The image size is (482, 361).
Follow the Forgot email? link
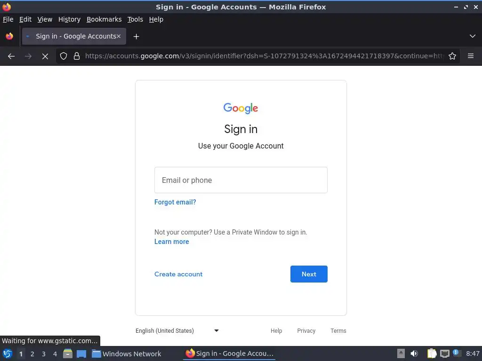pyautogui.click(x=175, y=202)
